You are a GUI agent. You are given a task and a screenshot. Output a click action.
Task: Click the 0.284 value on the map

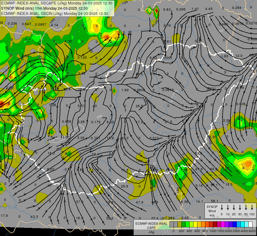coord(237,8)
